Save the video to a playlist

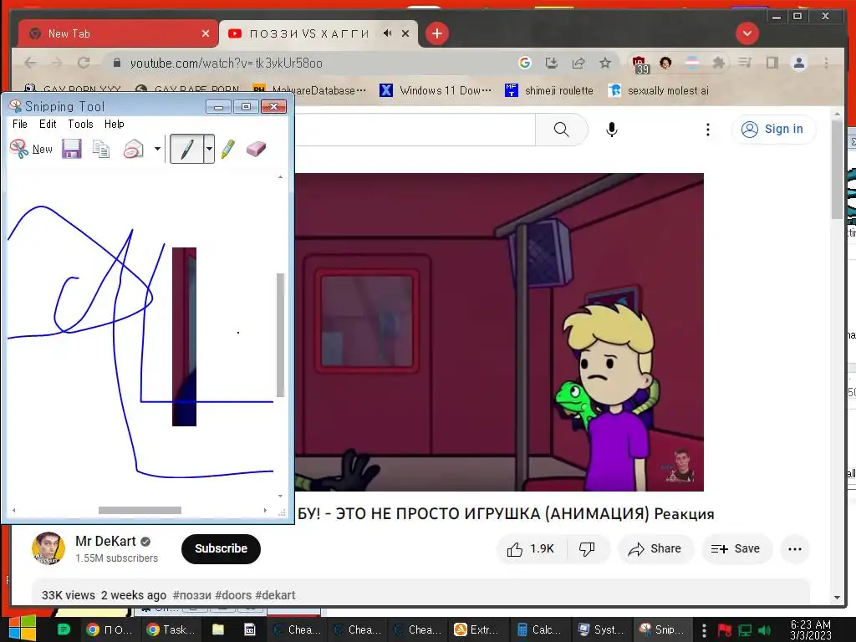click(x=736, y=548)
